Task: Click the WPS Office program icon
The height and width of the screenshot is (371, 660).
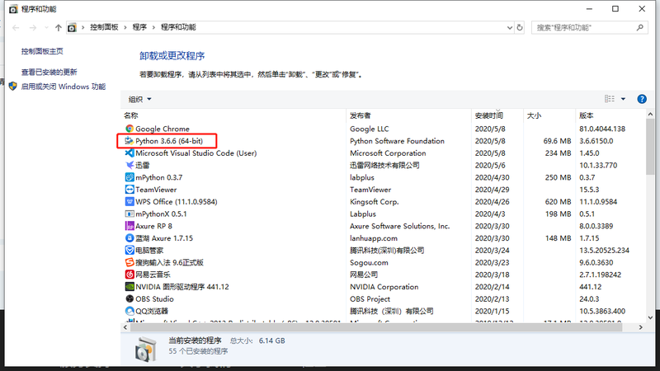Action: pyautogui.click(x=130, y=202)
